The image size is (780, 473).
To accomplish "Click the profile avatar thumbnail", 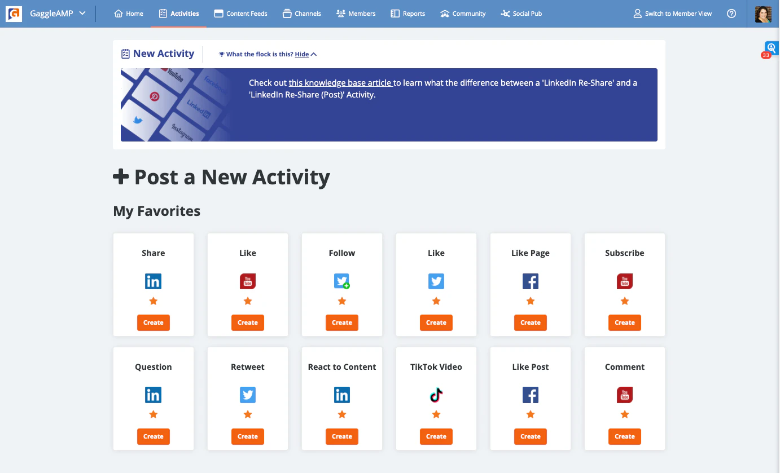I will pos(763,15).
